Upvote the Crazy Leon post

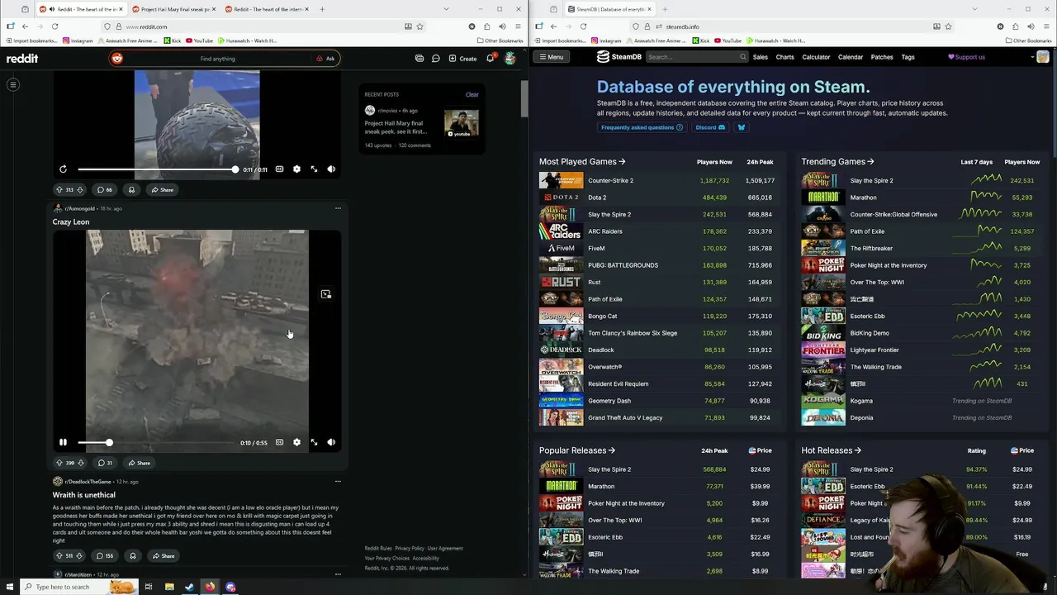coord(59,463)
